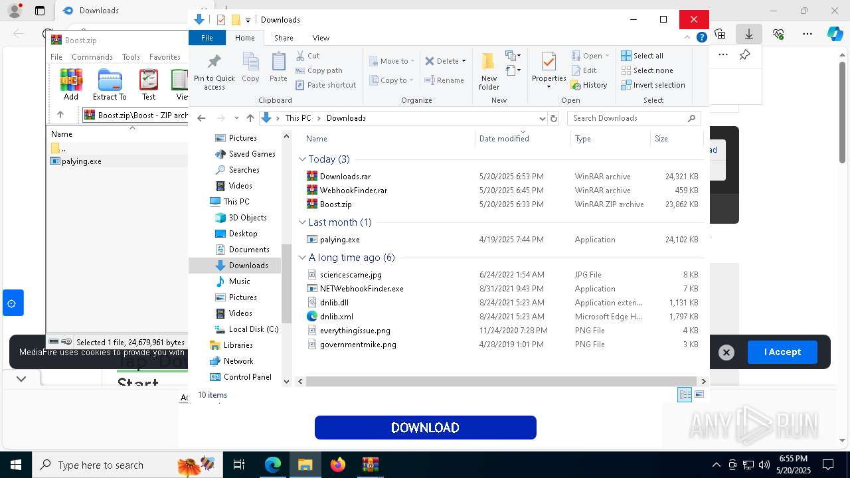Click History in Open group
The image size is (850, 478).
coord(589,85)
